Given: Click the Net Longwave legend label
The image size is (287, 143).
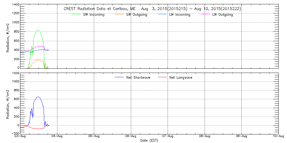Looking at the screenshot, I should tap(181, 78).
